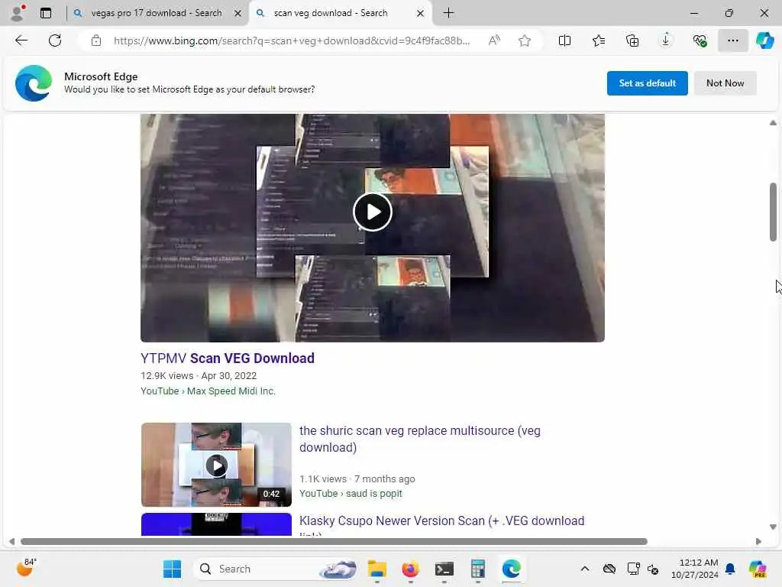Open the Calculator taskbar icon
Viewport: 782px width, 587px height.
pos(478,569)
